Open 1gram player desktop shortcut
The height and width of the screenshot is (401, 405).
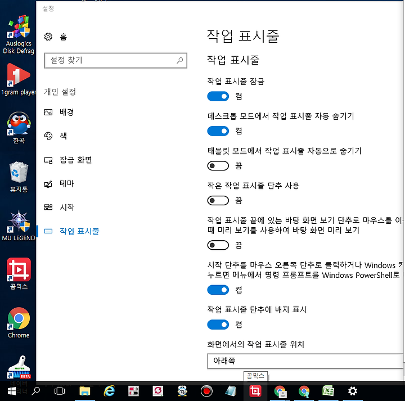[19, 79]
